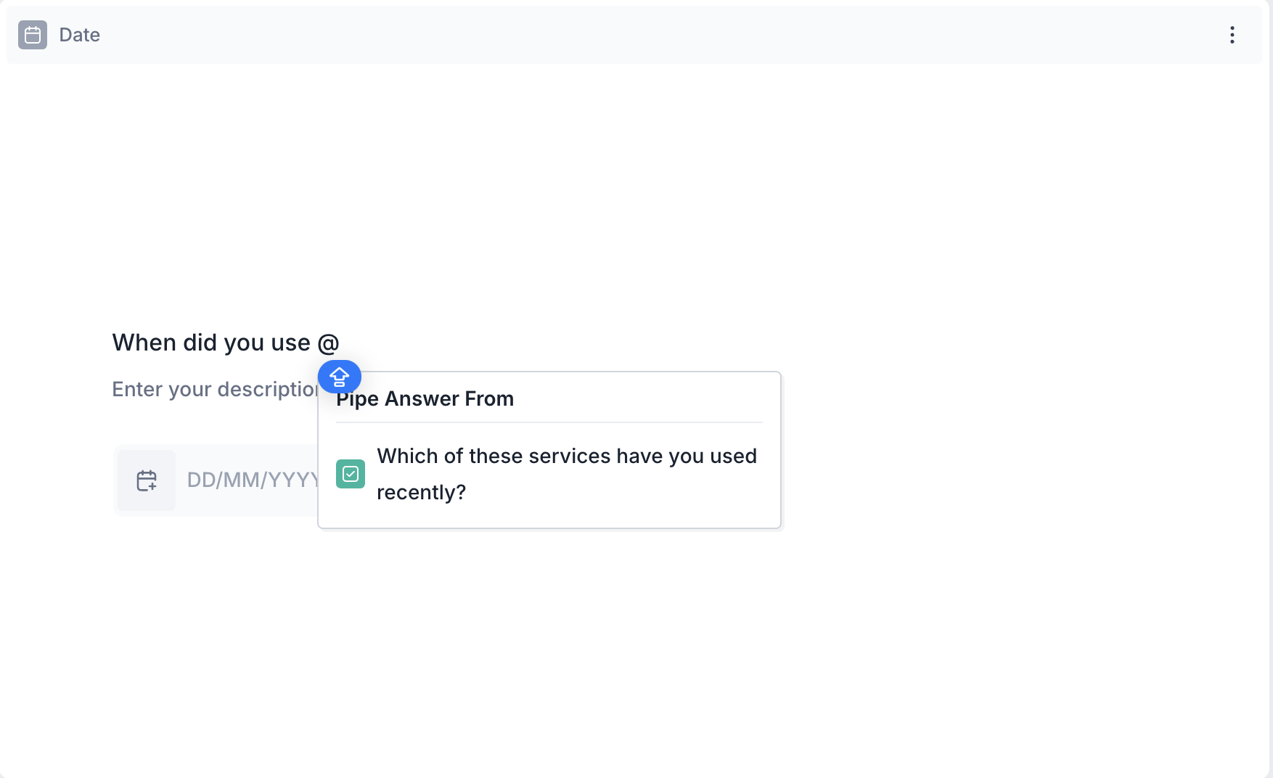The height and width of the screenshot is (778, 1273).
Task: Click the calendar-plus icon in date field
Action: click(147, 480)
